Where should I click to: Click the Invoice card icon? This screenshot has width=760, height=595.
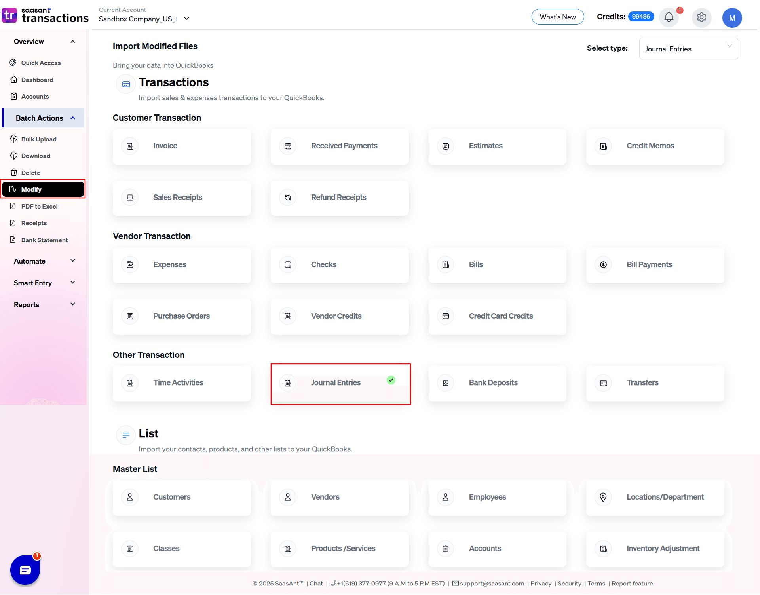(x=130, y=146)
